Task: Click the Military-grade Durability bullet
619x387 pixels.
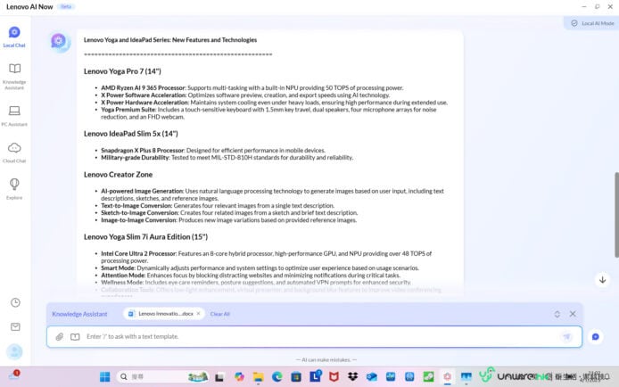Action: 227,158
